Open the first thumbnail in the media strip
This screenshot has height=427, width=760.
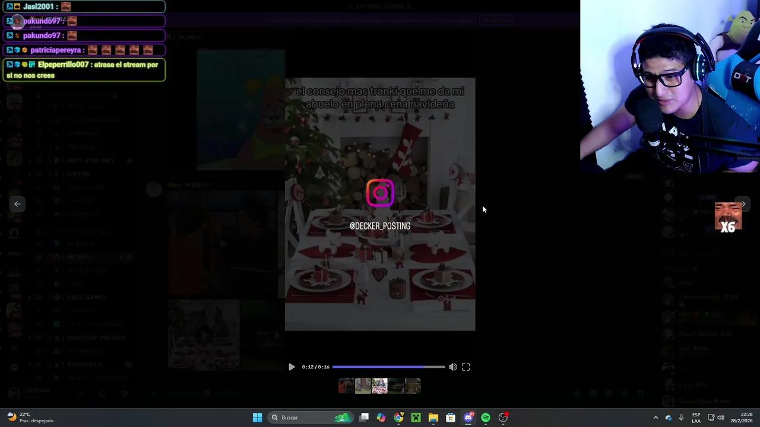tap(346, 386)
